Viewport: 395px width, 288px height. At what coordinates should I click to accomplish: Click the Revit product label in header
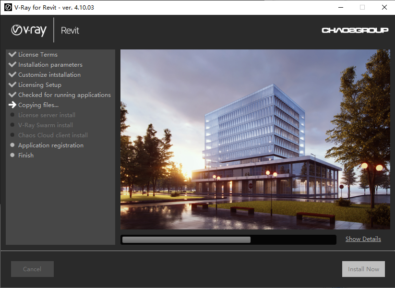pyautogui.click(x=70, y=31)
